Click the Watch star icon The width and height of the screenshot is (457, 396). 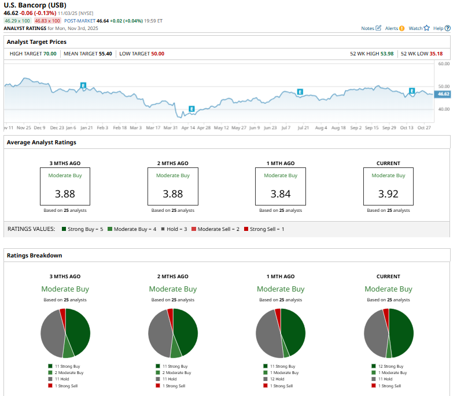(x=426, y=28)
